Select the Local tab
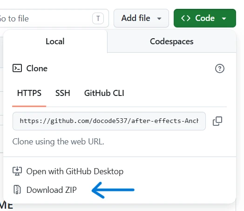 (55, 41)
